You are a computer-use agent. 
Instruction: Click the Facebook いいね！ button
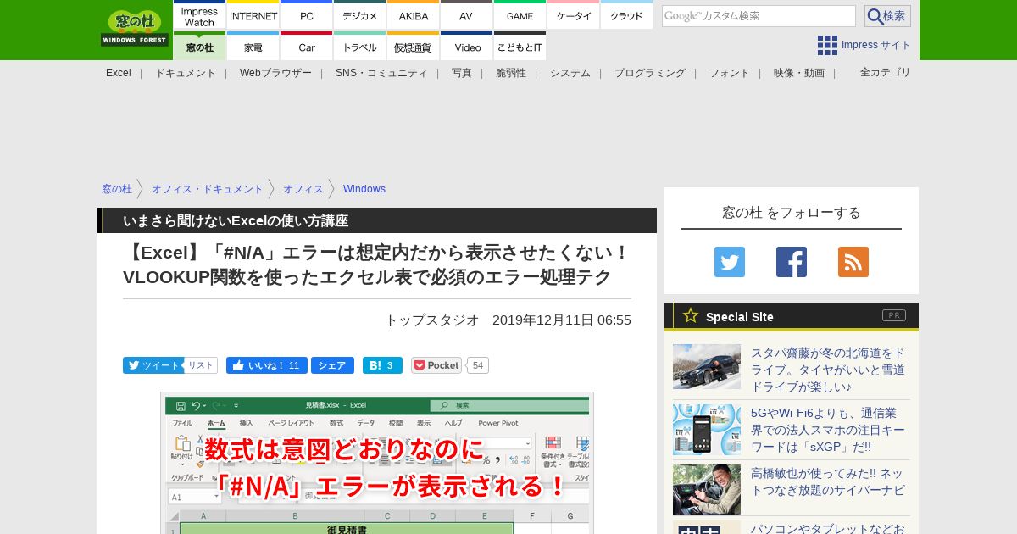(x=267, y=365)
